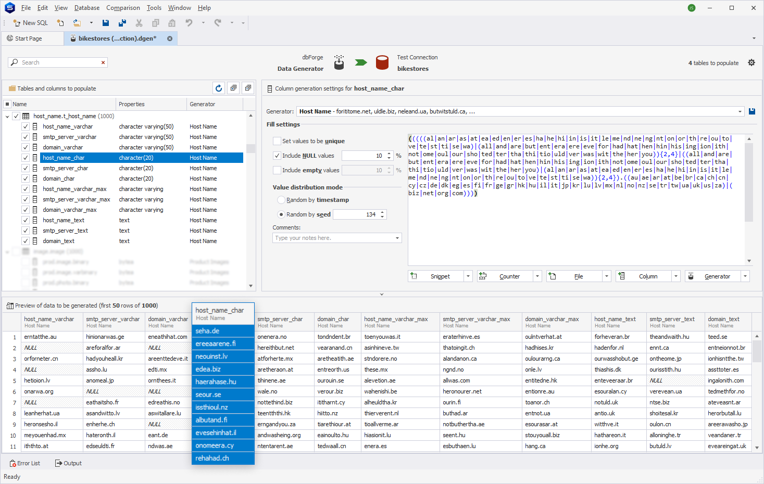Click the regex expression text area

(x=577, y=199)
